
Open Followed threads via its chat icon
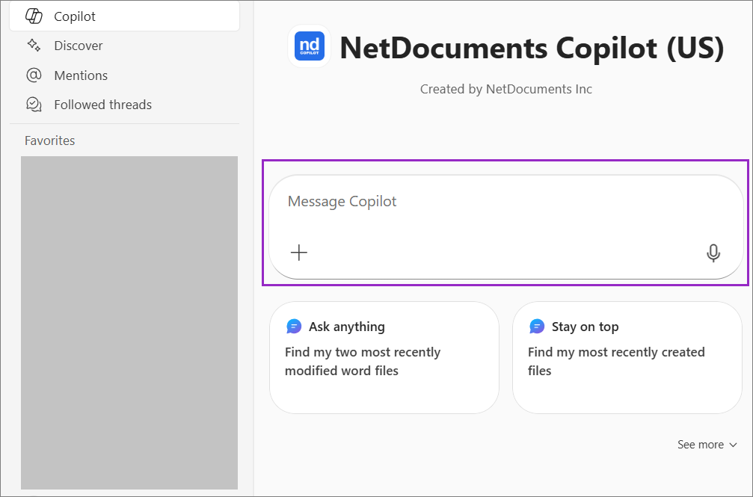click(x=34, y=104)
